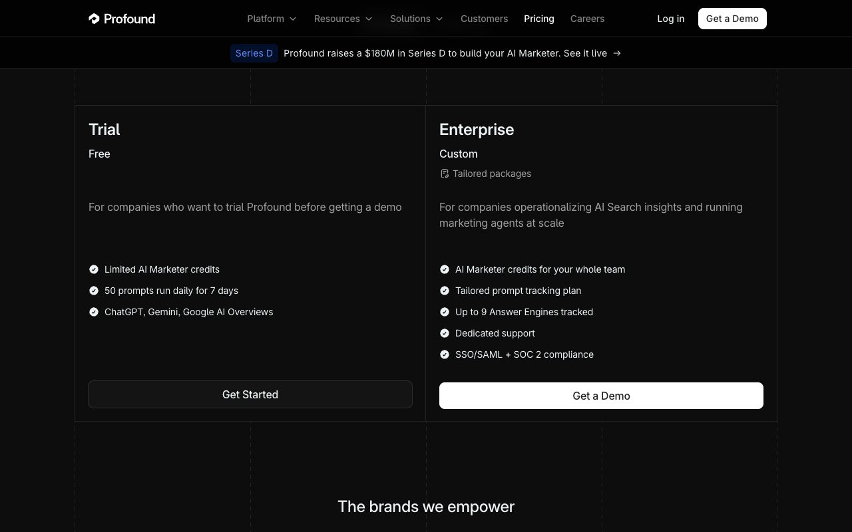852x532 pixels.
Task: Click the text 'Up to 9 Answer Engines tracked'
Action: point(524,312)
